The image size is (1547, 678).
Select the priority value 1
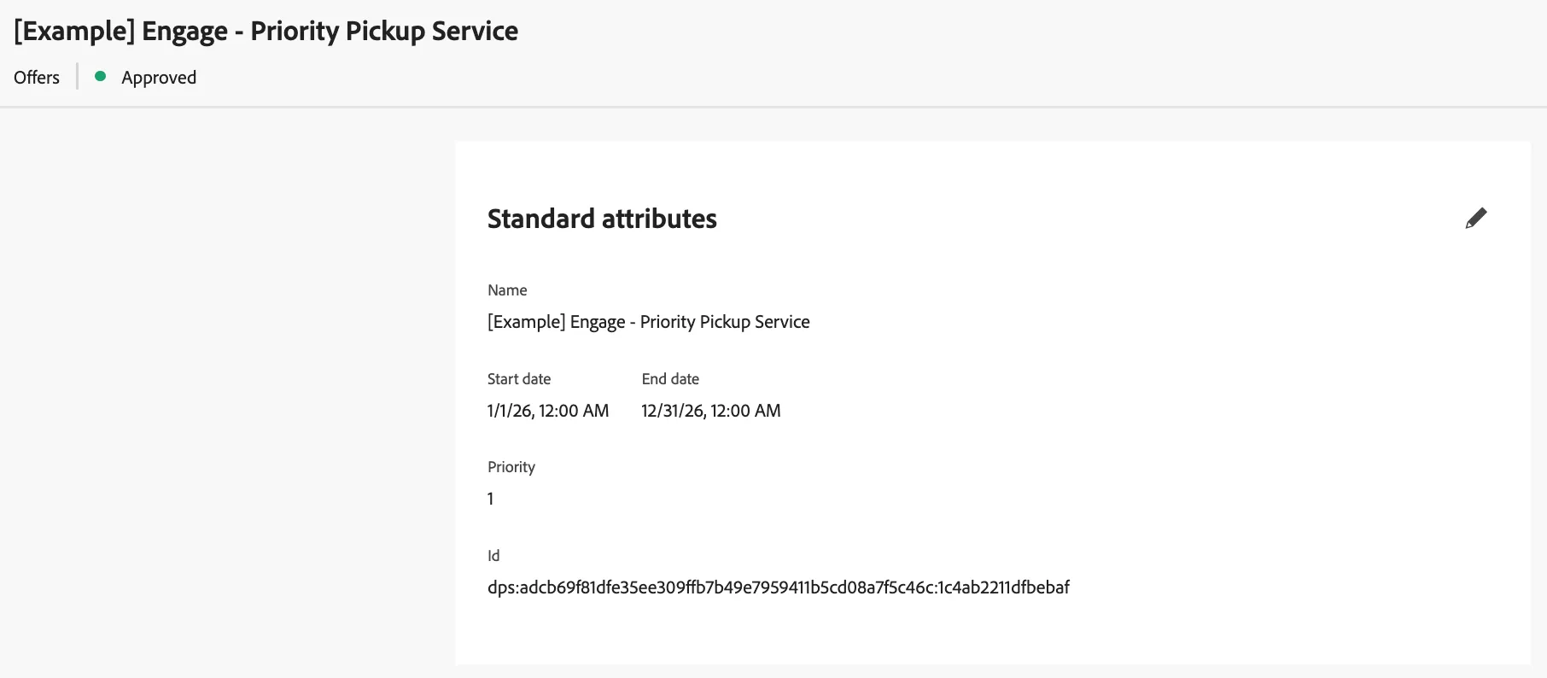(490, 499)
